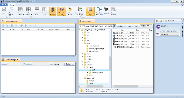Image resolution: width=184 pixels, height=98 pixels.
Task: Select the publish_3dpdf folder
Action: tap(94, 46)
